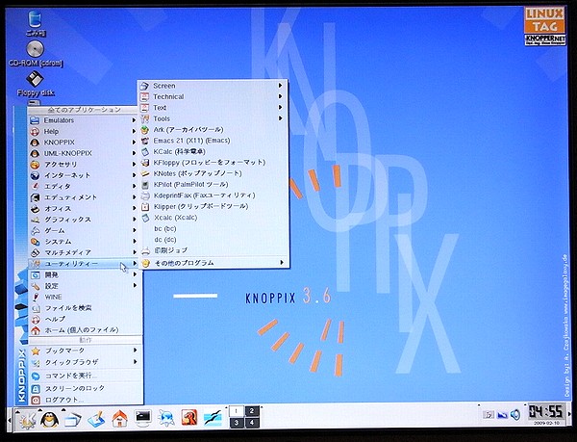The width and height of the screenshot is (577, 442).
Task: Open ホーム (個人のファイル)
Action: [x=84, y=330]
